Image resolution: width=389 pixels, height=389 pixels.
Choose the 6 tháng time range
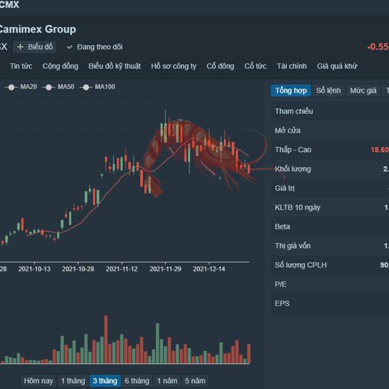coord(137,381)
